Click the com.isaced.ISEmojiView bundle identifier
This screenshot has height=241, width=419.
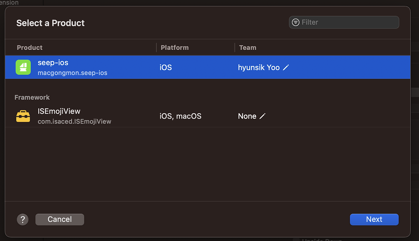pos(74,121)
